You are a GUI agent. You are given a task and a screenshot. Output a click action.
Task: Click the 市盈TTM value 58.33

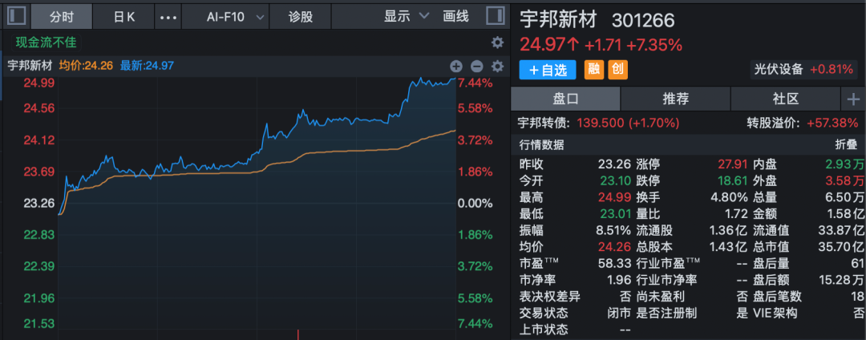pyautogui.click(x=614, y=263)
